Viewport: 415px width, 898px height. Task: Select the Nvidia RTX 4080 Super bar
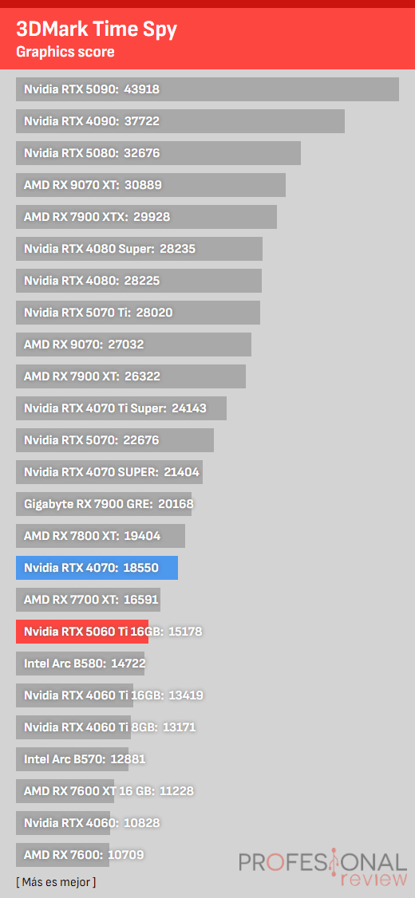140,249
